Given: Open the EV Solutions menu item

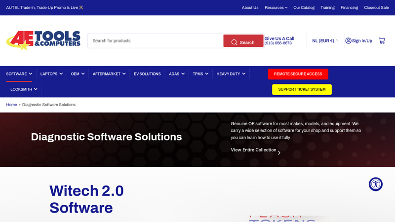Looking at the screenshot, I should (147, 74).
